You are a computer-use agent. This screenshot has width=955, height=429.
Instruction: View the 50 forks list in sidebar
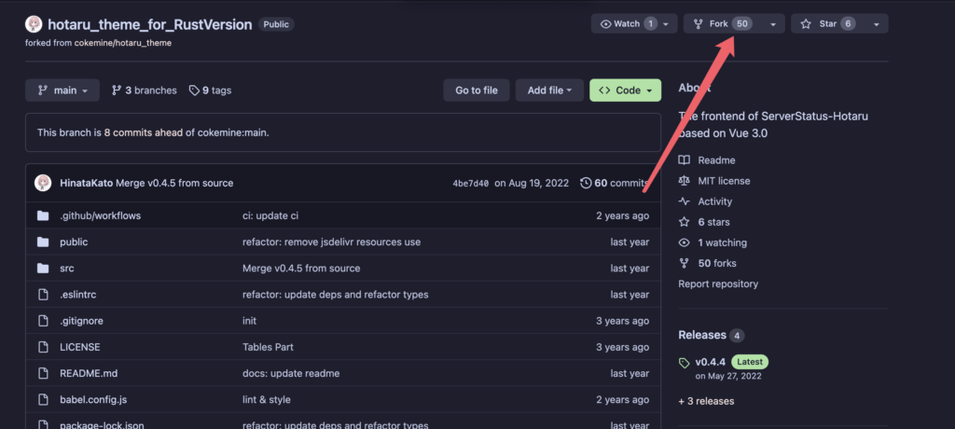708,263
